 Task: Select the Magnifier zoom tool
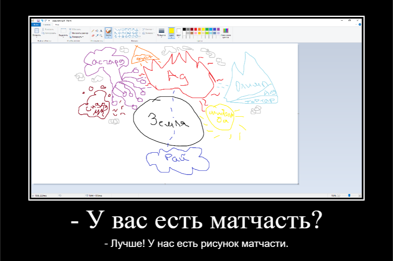coord(101,36)
